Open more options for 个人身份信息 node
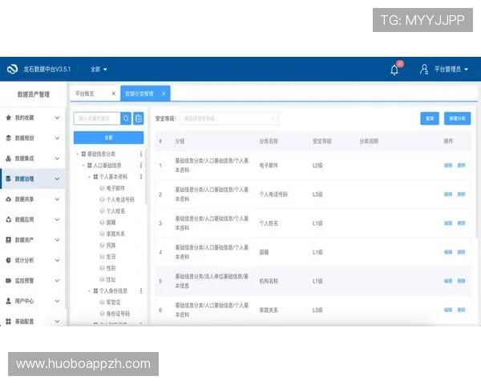481x384 pixels. (141, 290)
